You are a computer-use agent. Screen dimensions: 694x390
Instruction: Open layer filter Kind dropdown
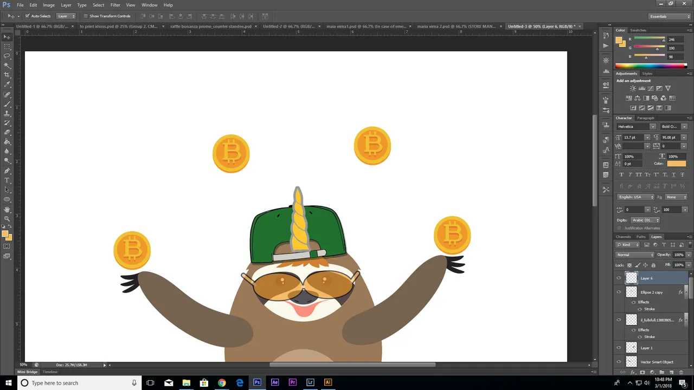click(x=628, y=245)
